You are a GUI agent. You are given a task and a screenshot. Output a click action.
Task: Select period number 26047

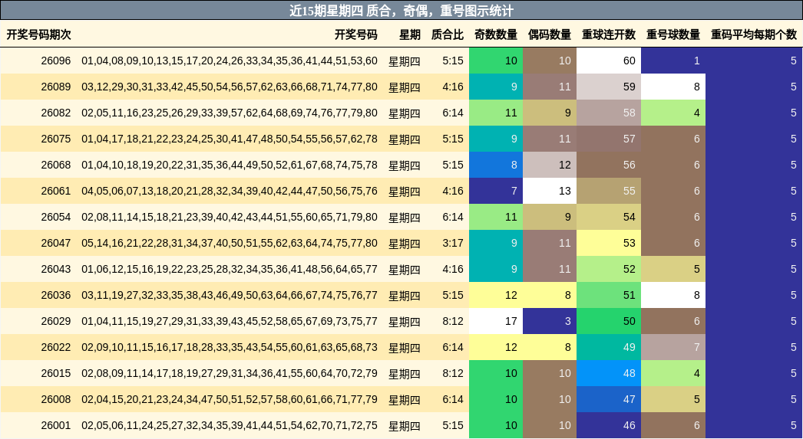coord(56,244)
